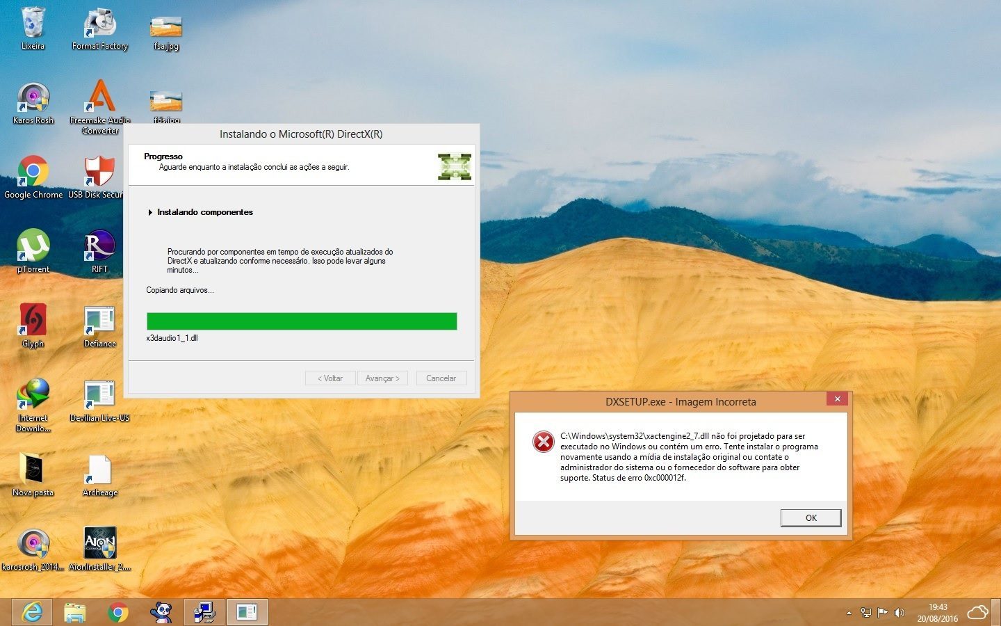Open the Glyph launcher icon

[x=33, y=325]
